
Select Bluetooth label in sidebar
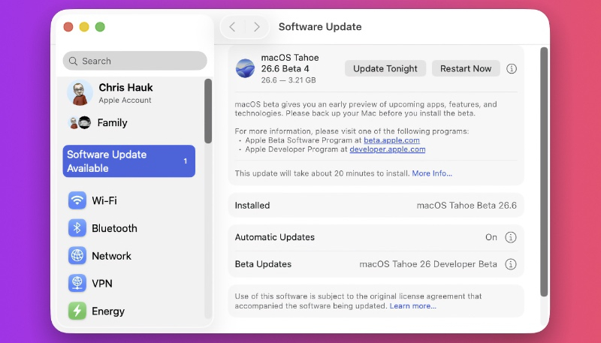point(114,228)
